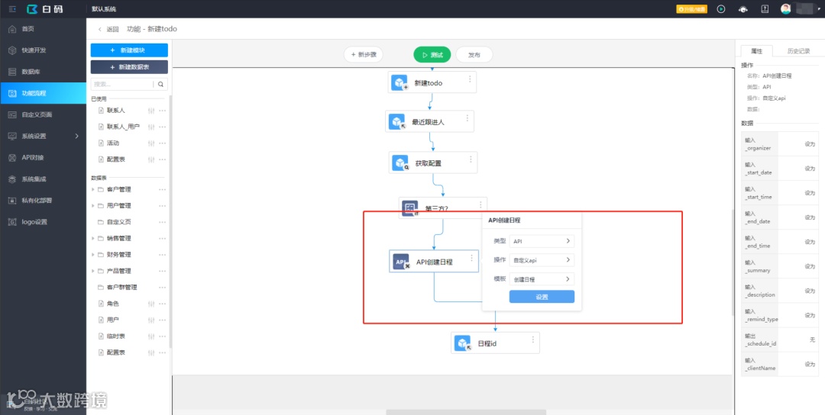Open the help question-mark icon
Image resolution: width=825 pixels, height=415 pixels.
point(765,9)
